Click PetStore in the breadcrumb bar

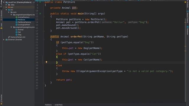click(48, 105)
